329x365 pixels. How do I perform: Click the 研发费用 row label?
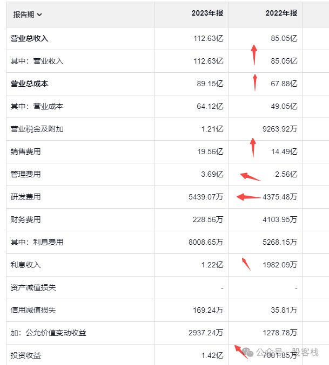coord(25,197)
